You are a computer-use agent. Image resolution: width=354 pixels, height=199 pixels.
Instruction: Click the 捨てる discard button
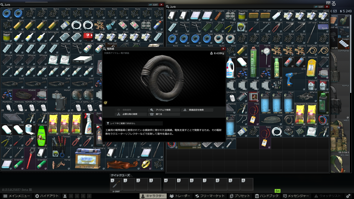(164, 114)
